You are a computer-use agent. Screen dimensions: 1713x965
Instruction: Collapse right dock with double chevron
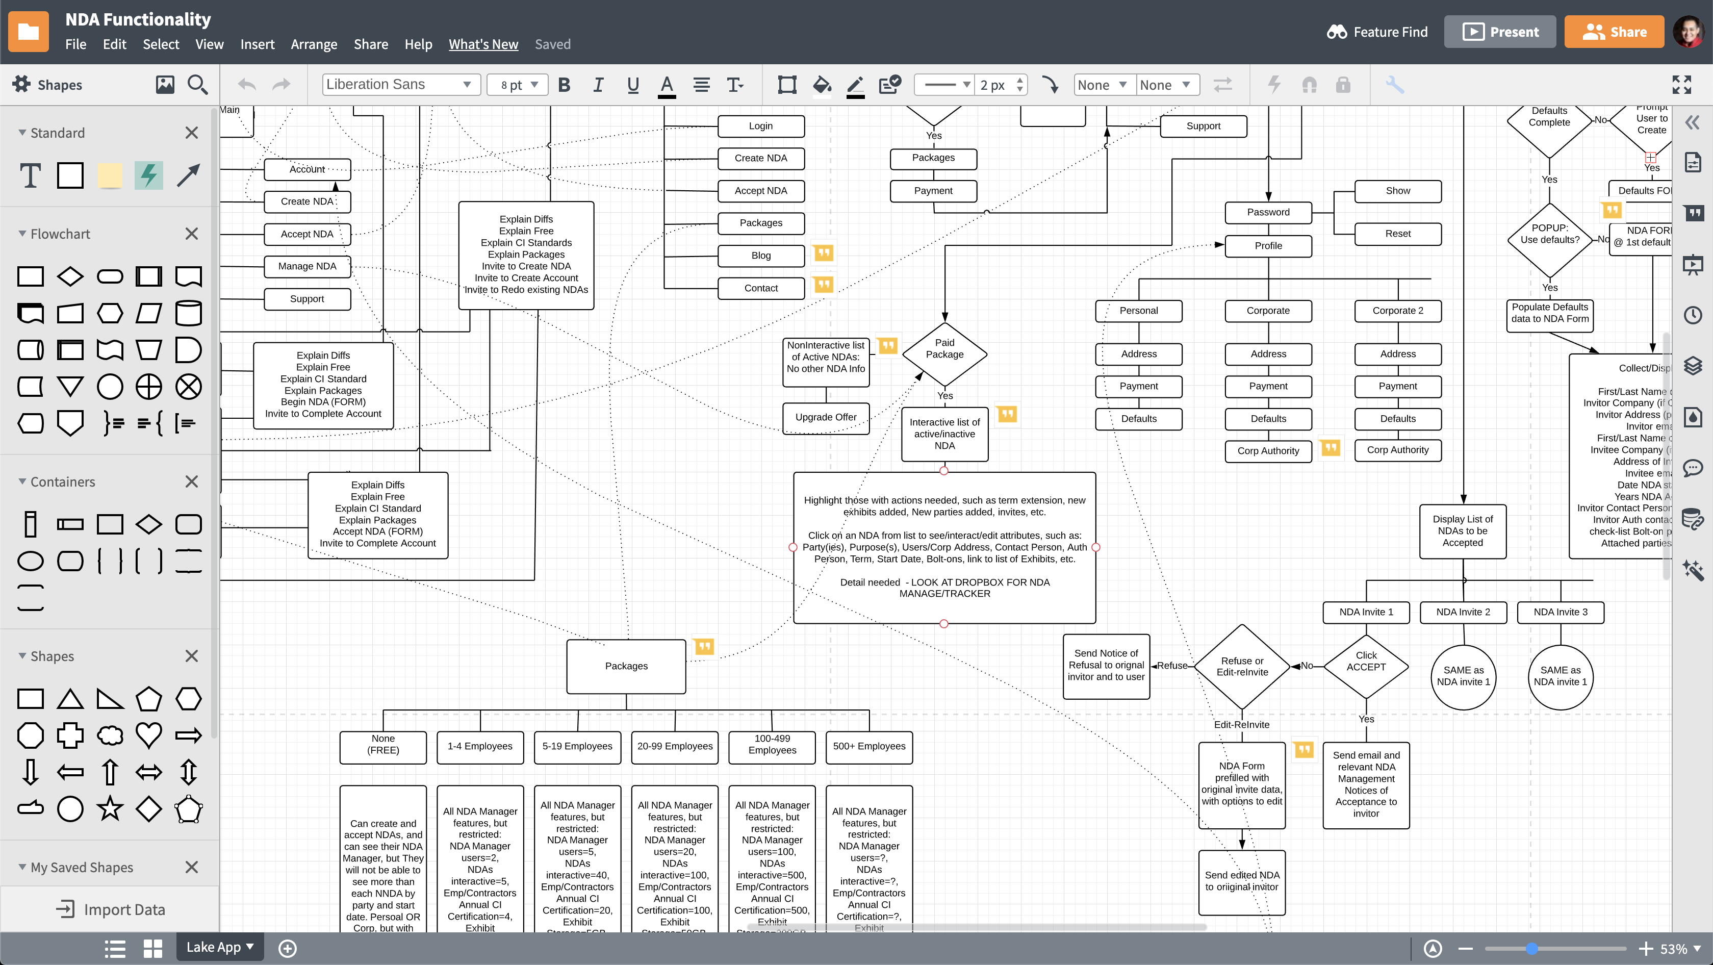coord(1693,122)
